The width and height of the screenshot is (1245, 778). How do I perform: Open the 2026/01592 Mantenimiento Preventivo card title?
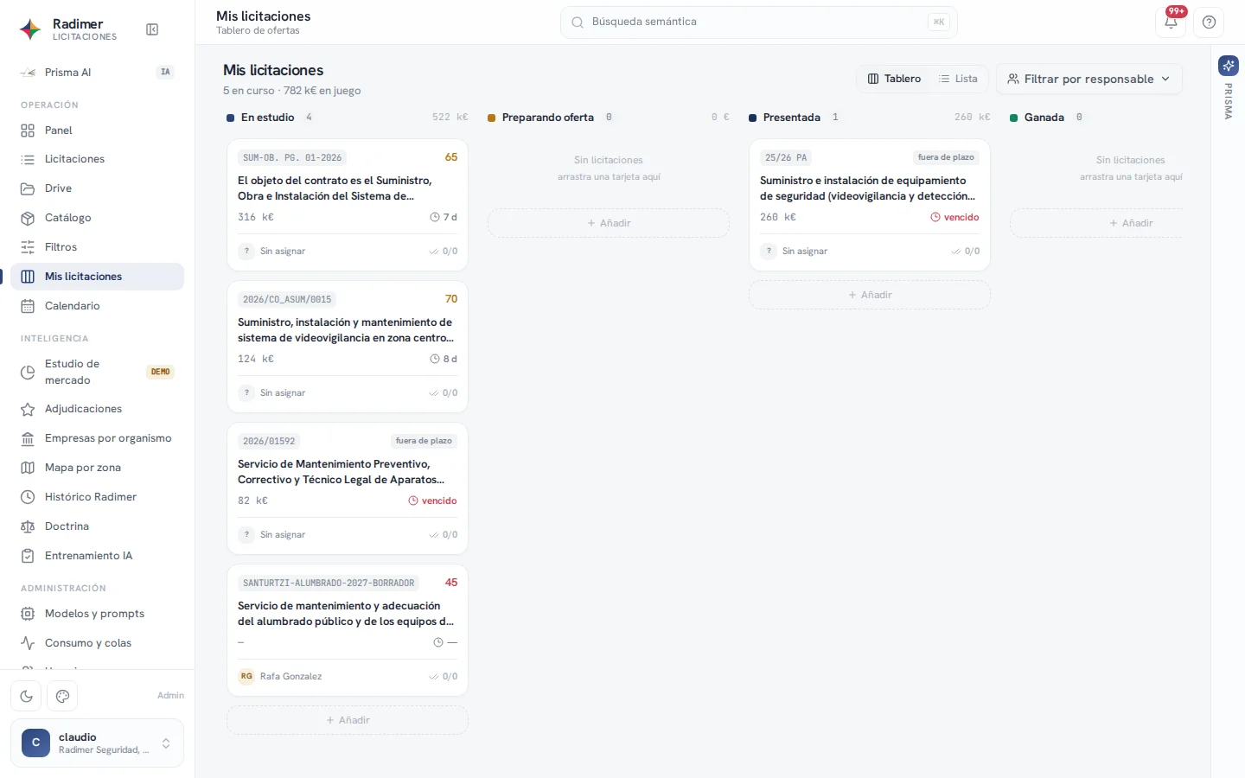click(342, 472)
